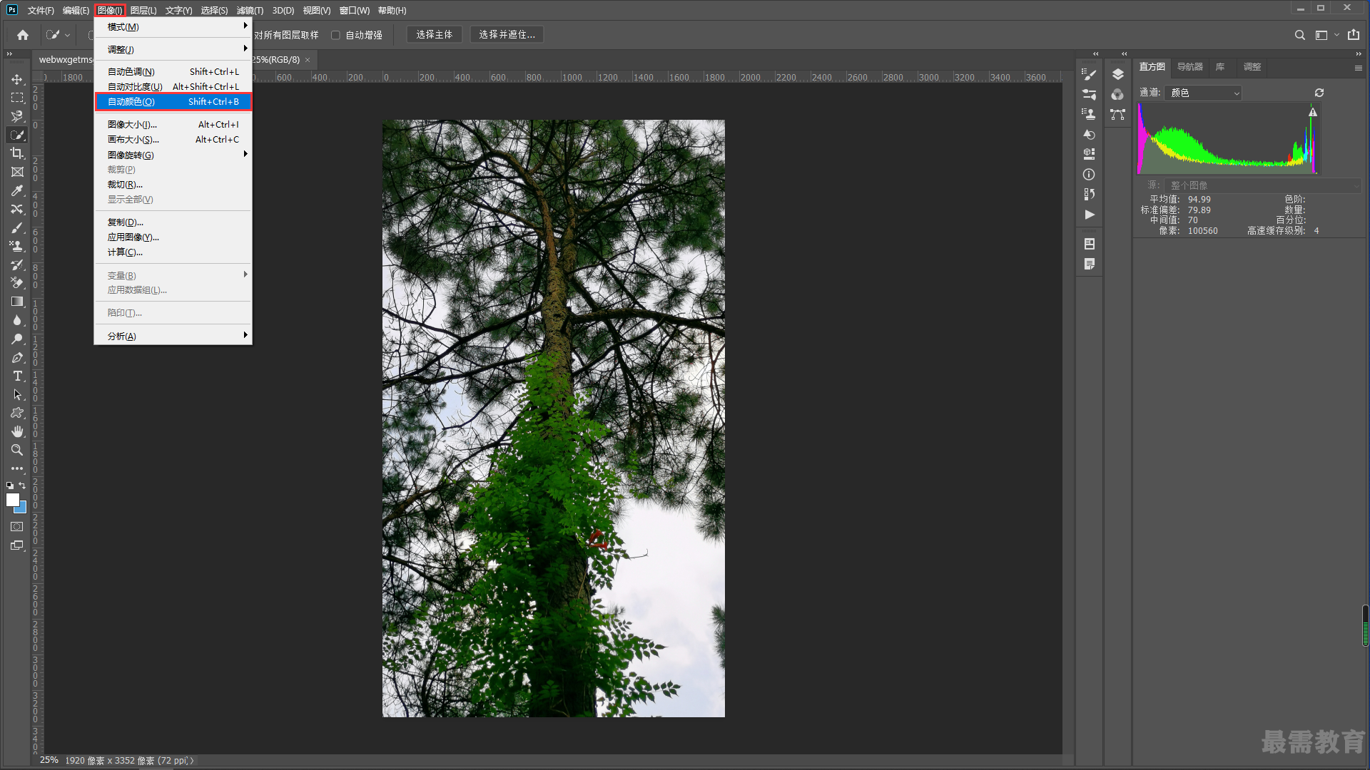Viewport: 1370px width, 770px height.
Task: Click the share icon in top bar
Action: [1354, 34]
